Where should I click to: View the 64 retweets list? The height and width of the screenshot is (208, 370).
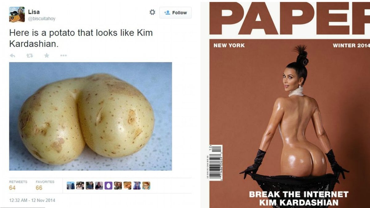point(18,185)
